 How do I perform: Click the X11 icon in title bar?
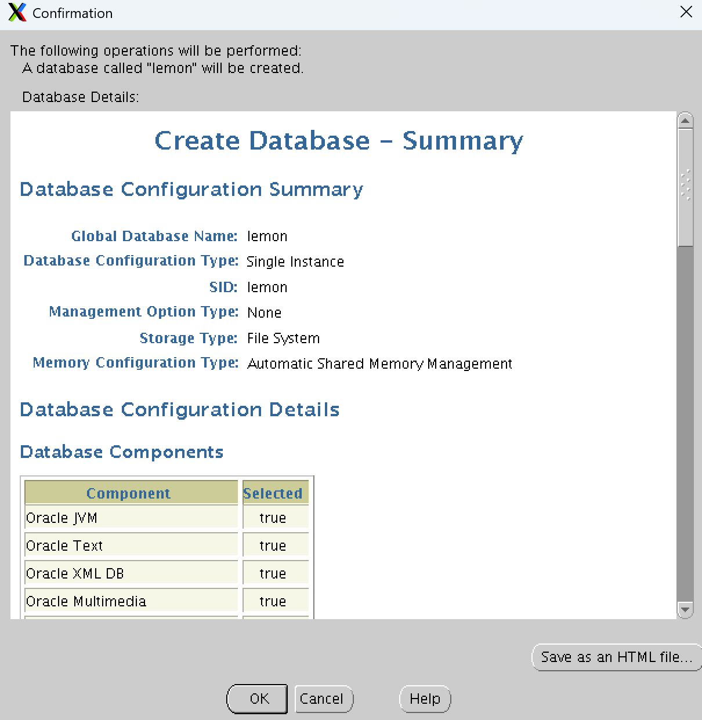[x=17, y=13]
